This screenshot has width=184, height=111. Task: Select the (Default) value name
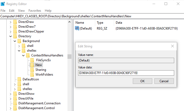pos(86,28)
